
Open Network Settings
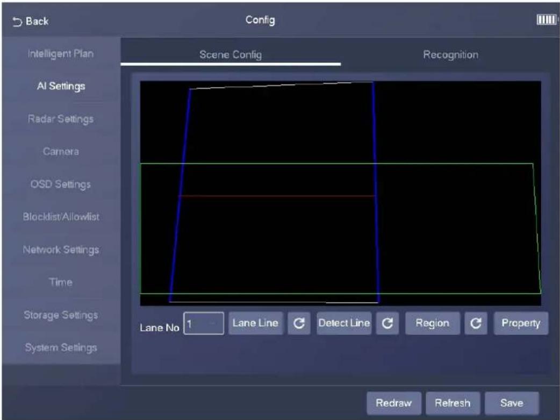pyautogui.click(x=61, y=250)
